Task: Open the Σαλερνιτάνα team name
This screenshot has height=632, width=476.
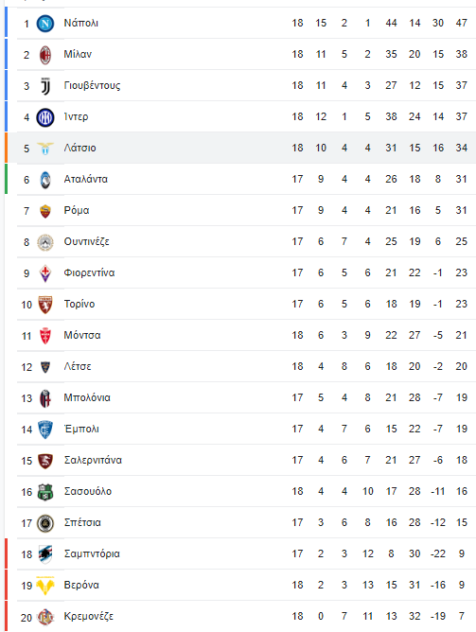Action: click(93, 460)
